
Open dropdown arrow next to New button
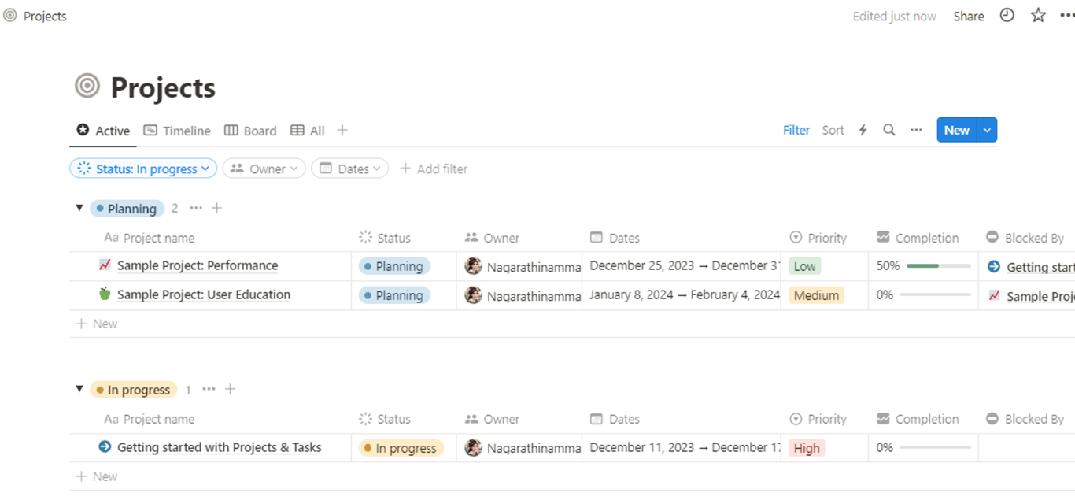click(987, 131)
